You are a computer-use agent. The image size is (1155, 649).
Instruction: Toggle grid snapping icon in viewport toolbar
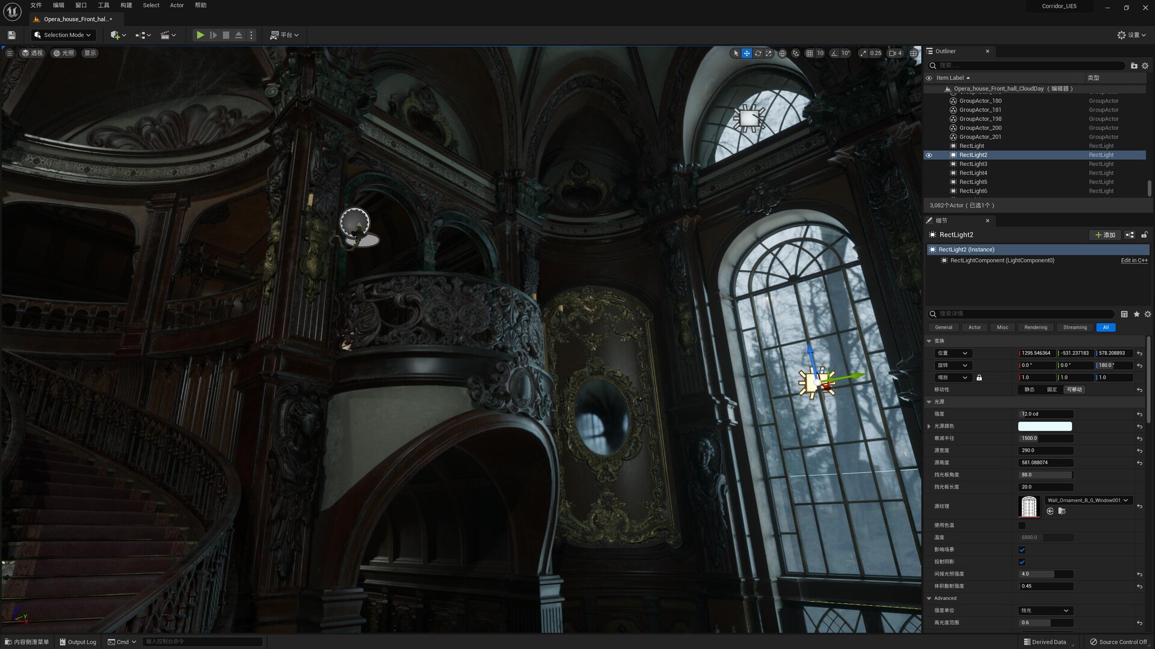pos(810,53)
